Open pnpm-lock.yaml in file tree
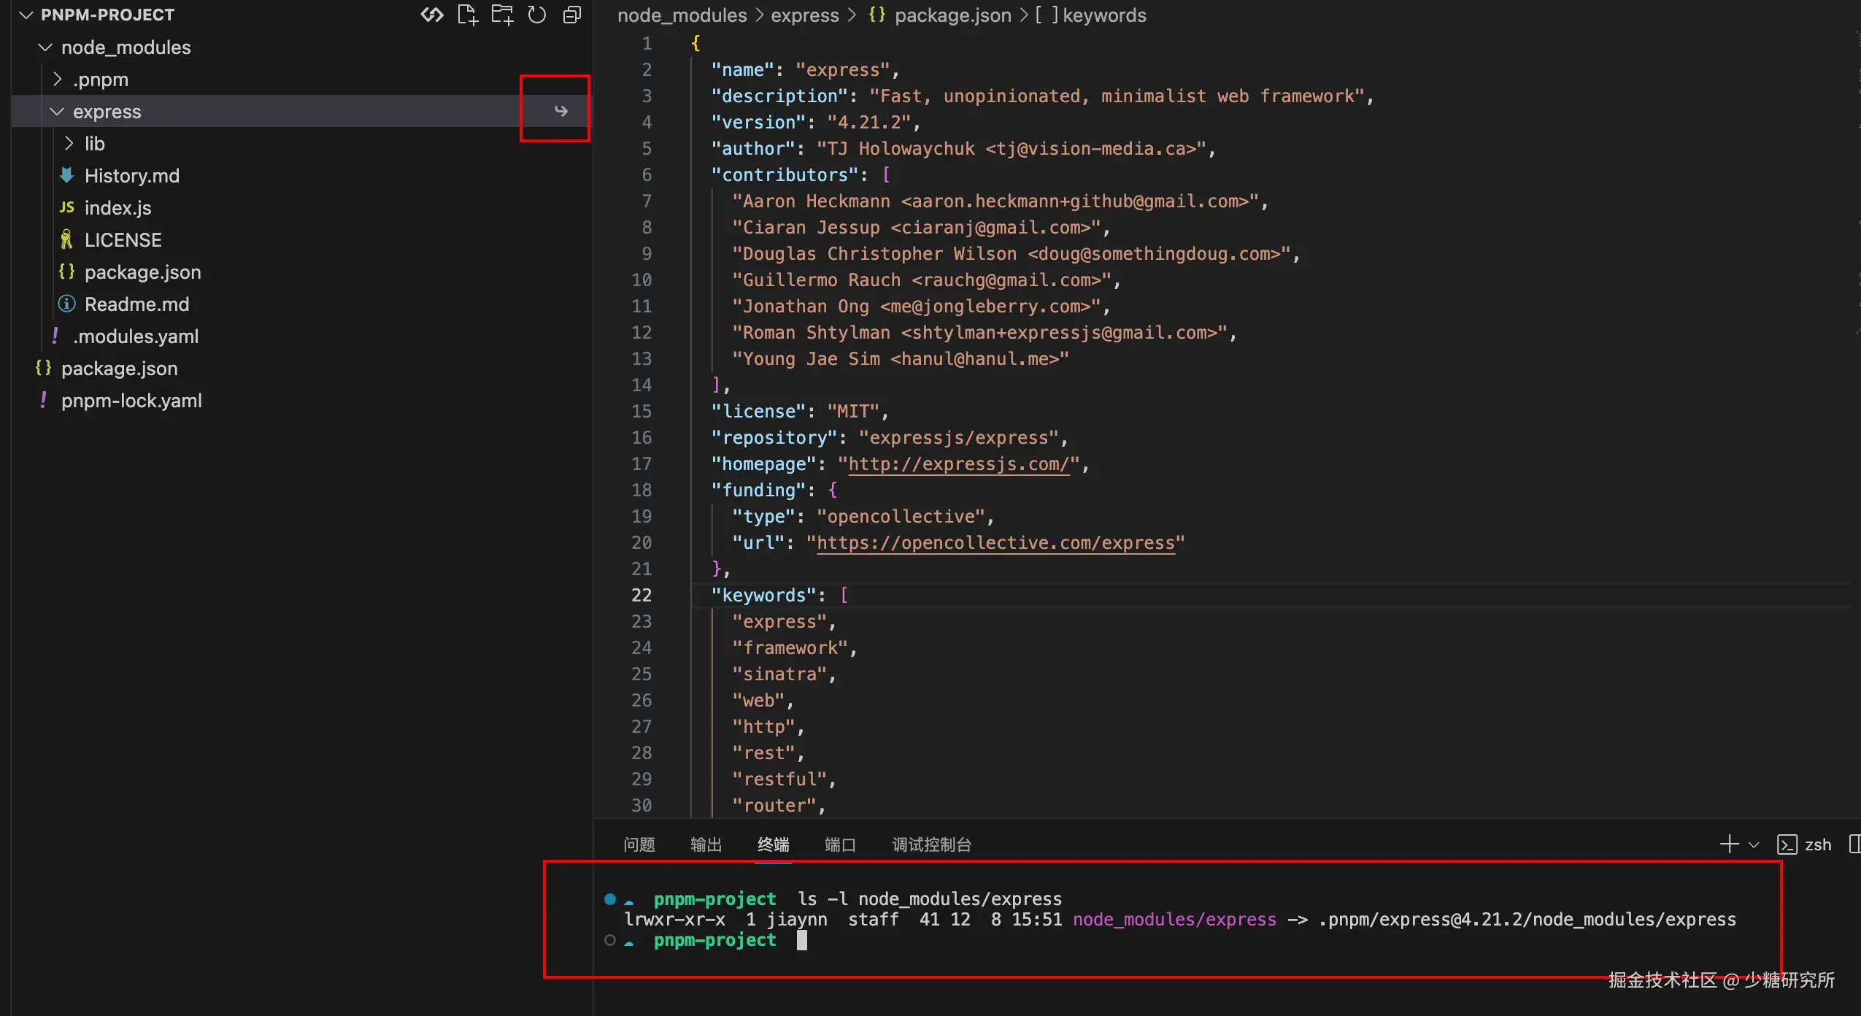This screenshot has width=1861, height=1016. pyautogui.click(x=131, y=401)
